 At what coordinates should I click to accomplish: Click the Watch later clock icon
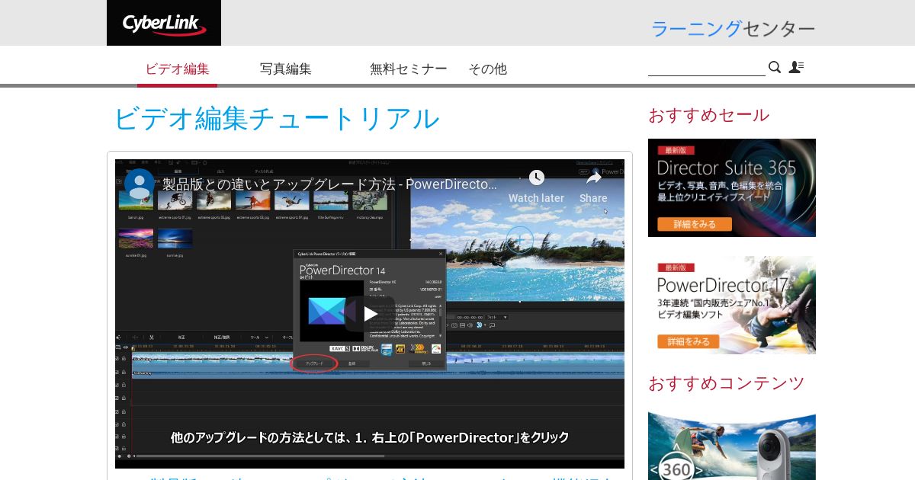click(537, 178)
